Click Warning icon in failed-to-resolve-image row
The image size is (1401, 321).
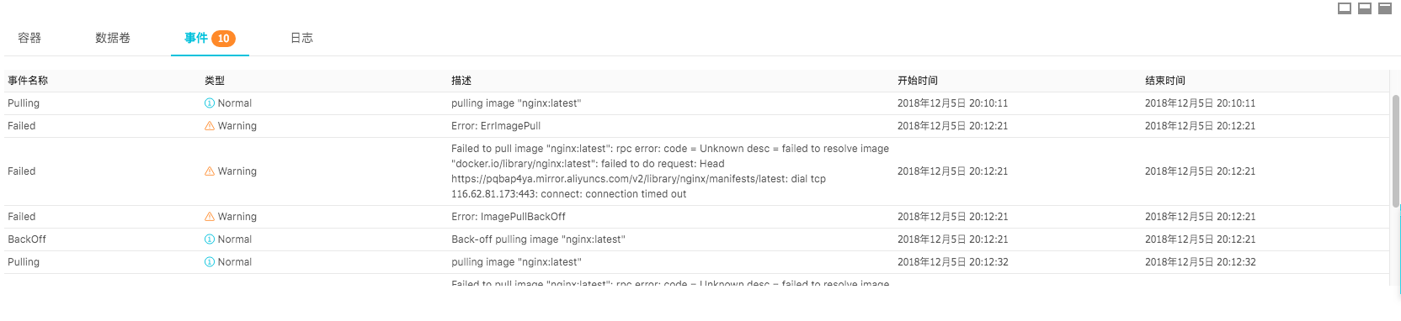210,171
